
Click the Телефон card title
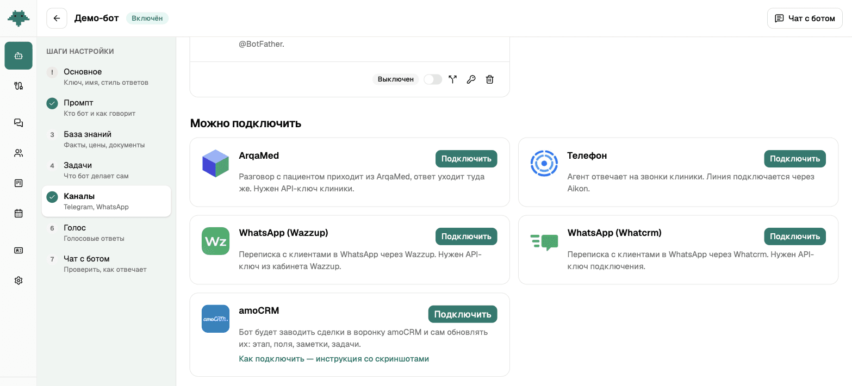[x=587, y=155]
